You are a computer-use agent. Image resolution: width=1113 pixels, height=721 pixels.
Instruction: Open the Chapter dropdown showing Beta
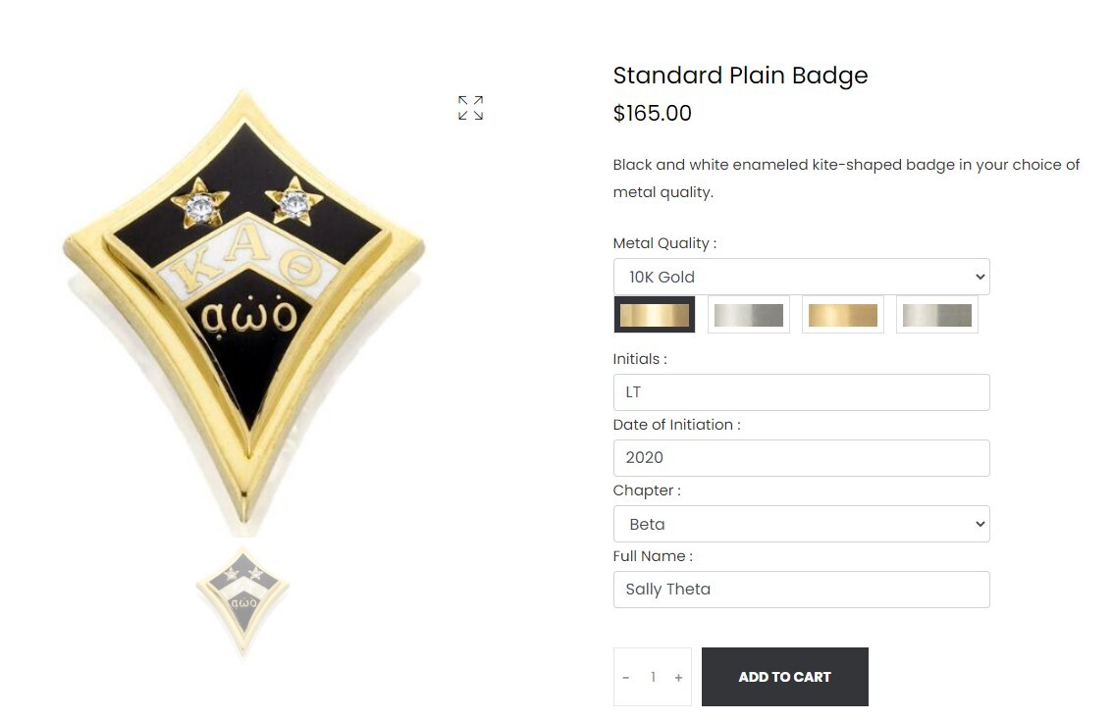tap(801, 524)
